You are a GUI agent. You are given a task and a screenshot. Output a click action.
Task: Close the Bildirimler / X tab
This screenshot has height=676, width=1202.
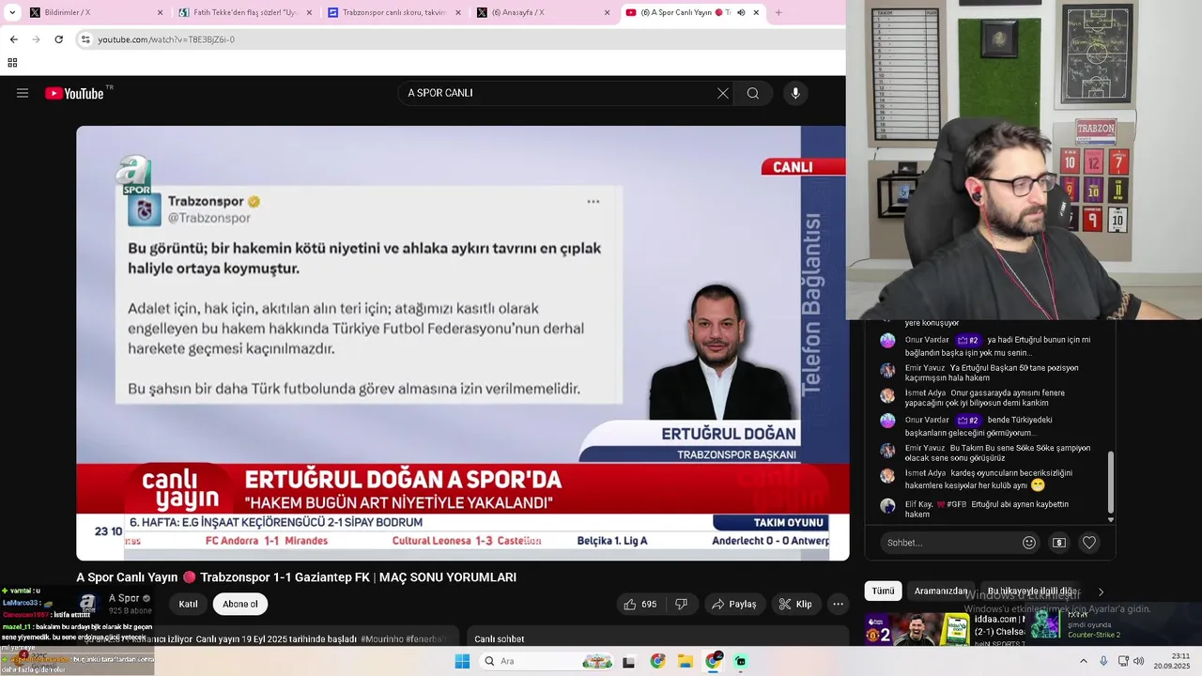coord(160,12)
